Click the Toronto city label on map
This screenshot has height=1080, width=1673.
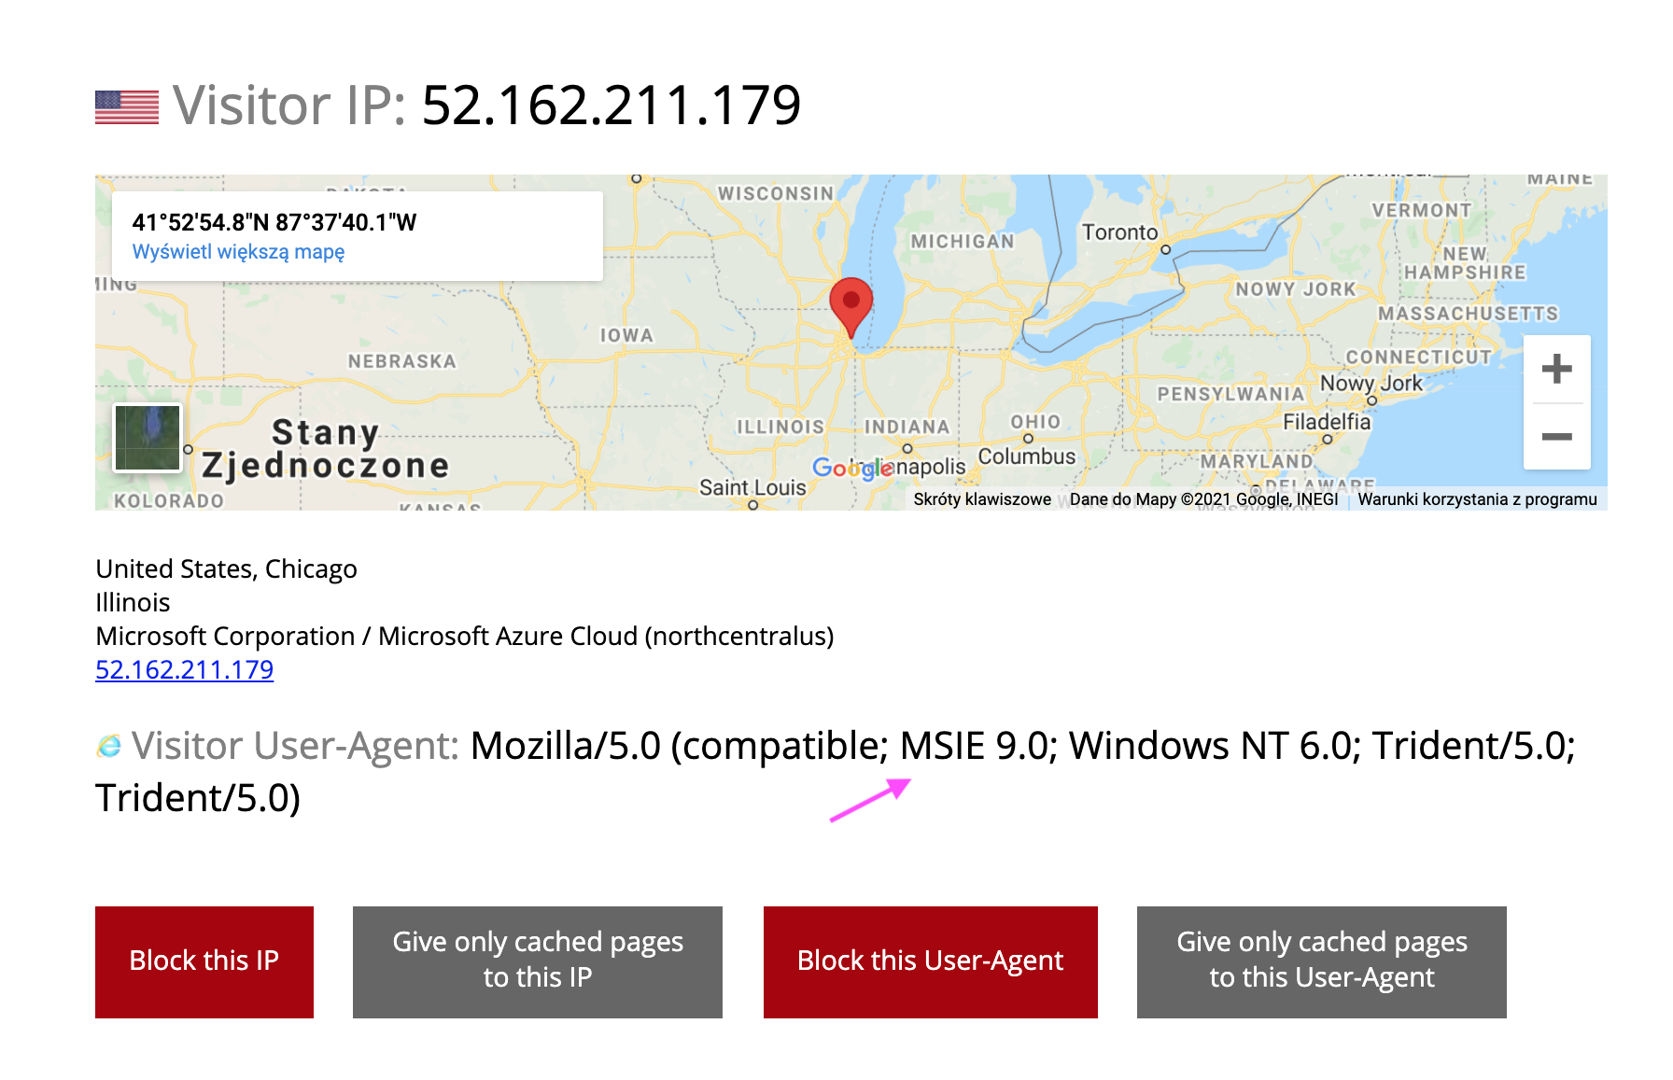pos(1119,232)
